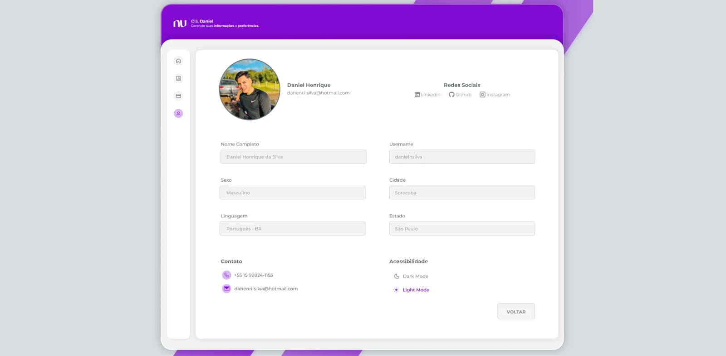Open the Instagram social link

click(x=495, y=95)
